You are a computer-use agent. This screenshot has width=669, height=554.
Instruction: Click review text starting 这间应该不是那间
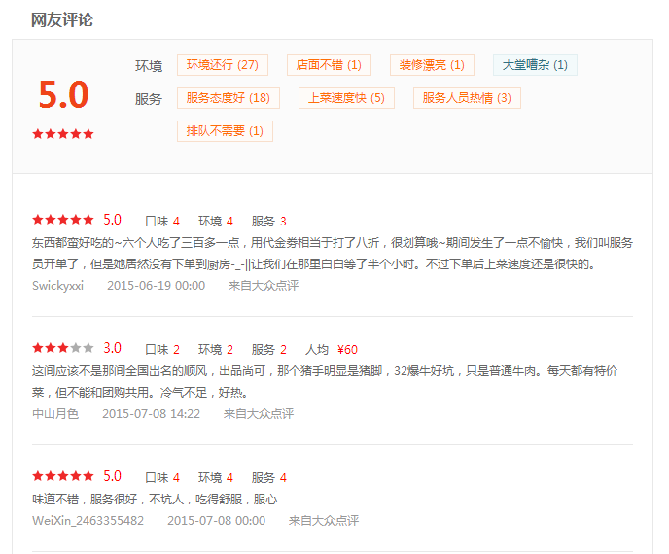click(325, 382)
